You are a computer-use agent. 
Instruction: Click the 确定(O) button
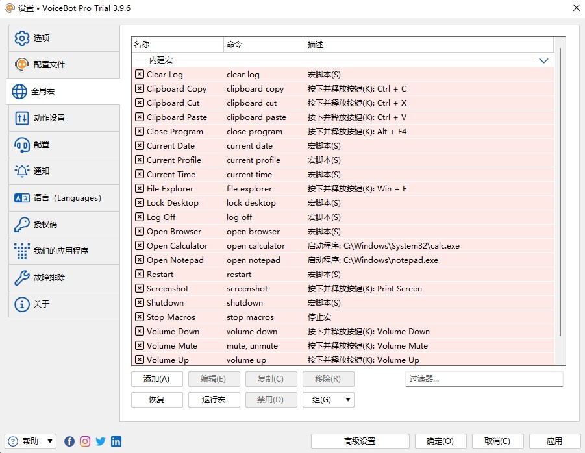(x=441, y=441)
